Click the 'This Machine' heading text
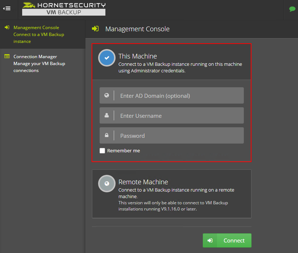Screen dimensions: 298x253 pos(138,56)
